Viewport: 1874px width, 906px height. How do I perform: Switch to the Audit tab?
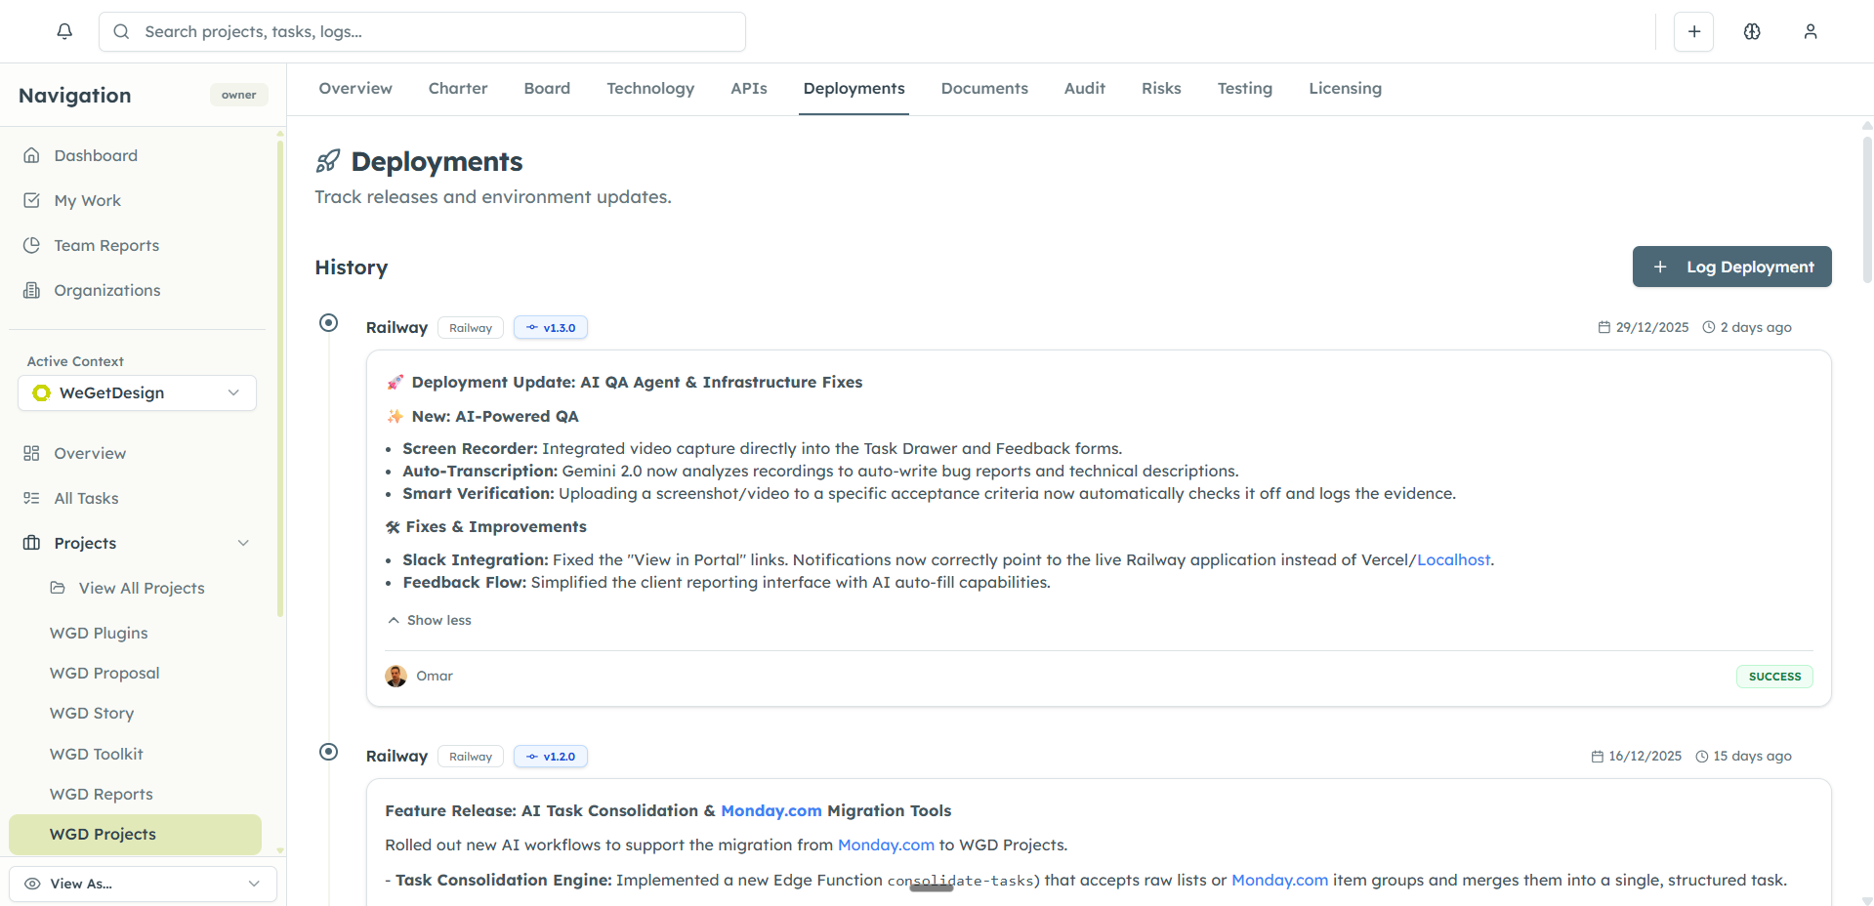click(1084, 88)
